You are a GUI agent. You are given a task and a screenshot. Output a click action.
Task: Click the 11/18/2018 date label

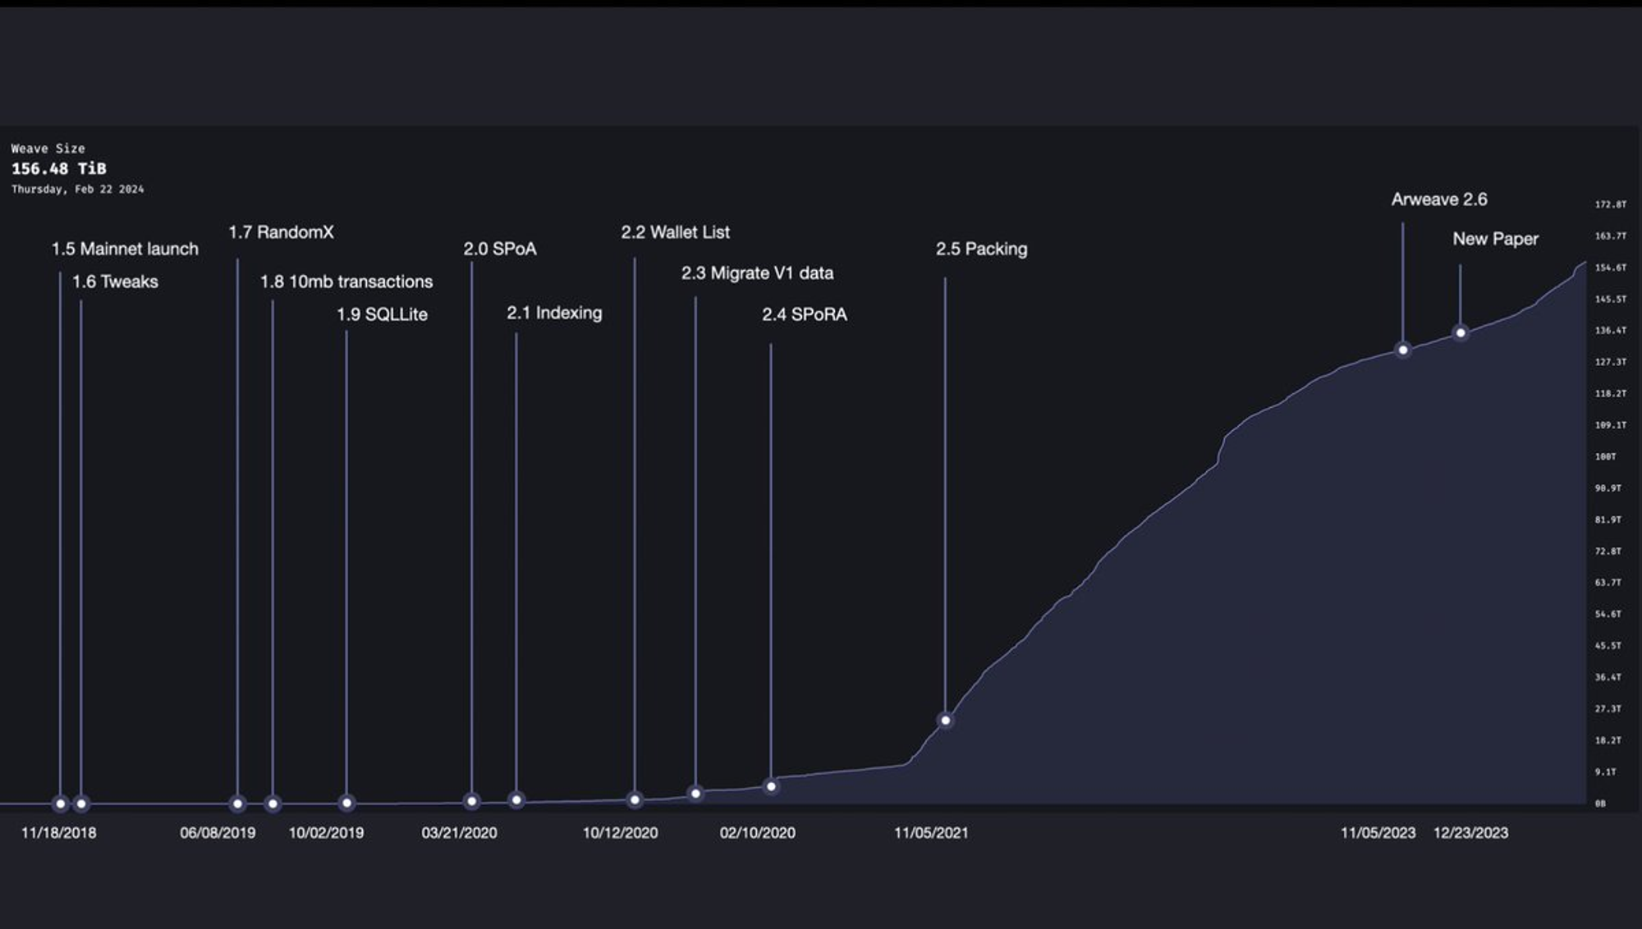tap(58, 833)
